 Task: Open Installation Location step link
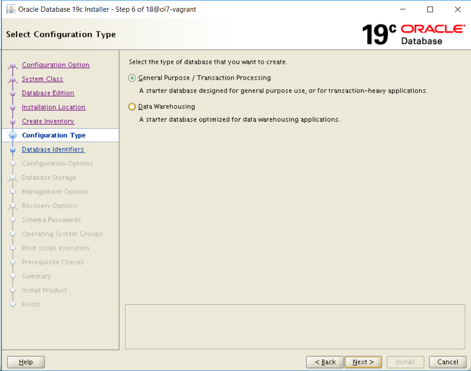tap(54, 107)
